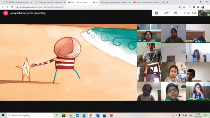Open a new browser tab
Viewport: 210px width, 118px height.
click(168, 2)
